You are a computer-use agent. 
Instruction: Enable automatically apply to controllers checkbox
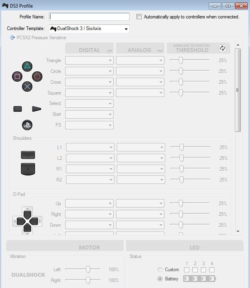click(139, 17)
